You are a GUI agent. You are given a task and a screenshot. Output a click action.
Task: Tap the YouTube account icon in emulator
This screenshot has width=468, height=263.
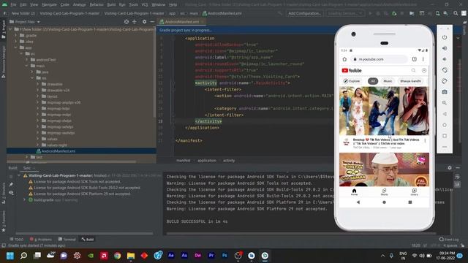[424, 71]
